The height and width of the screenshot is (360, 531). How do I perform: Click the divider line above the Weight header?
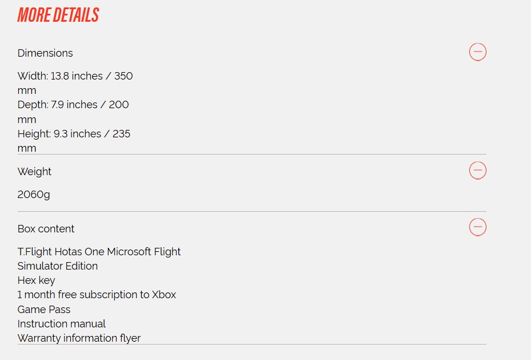pyautogui.click(x=251, y=155)
